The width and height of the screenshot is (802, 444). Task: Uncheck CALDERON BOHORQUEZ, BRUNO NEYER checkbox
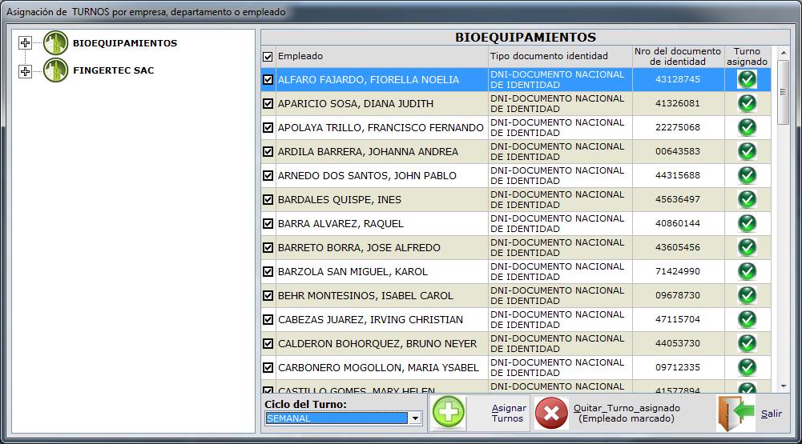tap(268, 344)
